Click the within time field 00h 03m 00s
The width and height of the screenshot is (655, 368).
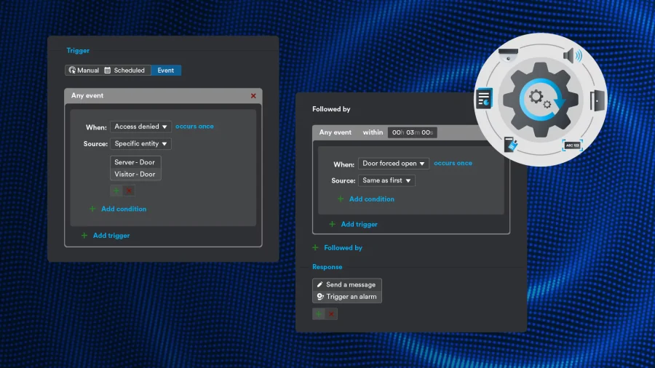[x=412, y=132]
